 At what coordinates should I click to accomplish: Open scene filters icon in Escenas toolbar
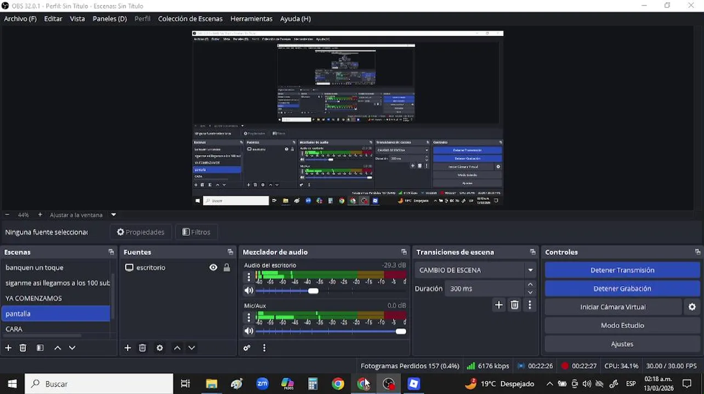click(40, 347)
